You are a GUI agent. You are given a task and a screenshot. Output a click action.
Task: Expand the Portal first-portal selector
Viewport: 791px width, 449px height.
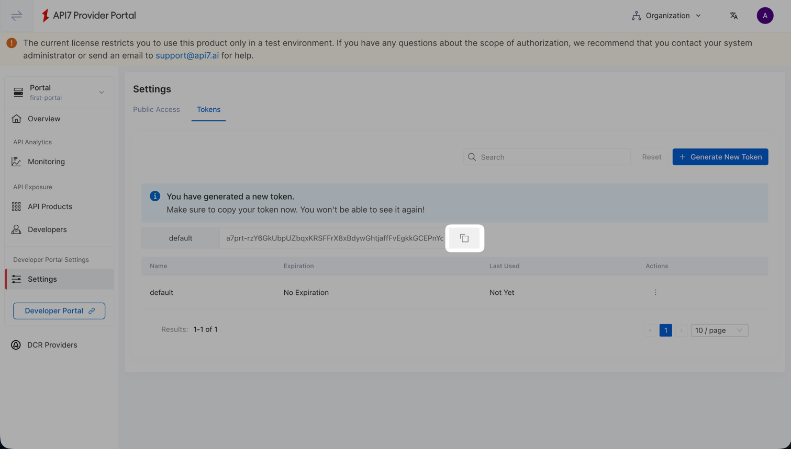tap(59, 93)
